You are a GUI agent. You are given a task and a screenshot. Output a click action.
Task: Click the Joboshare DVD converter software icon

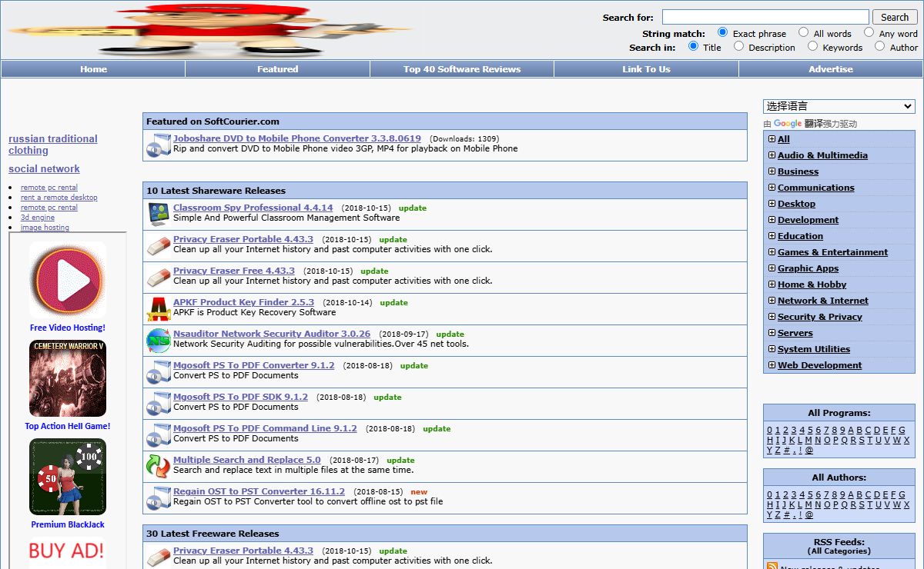tap(159, 145)
